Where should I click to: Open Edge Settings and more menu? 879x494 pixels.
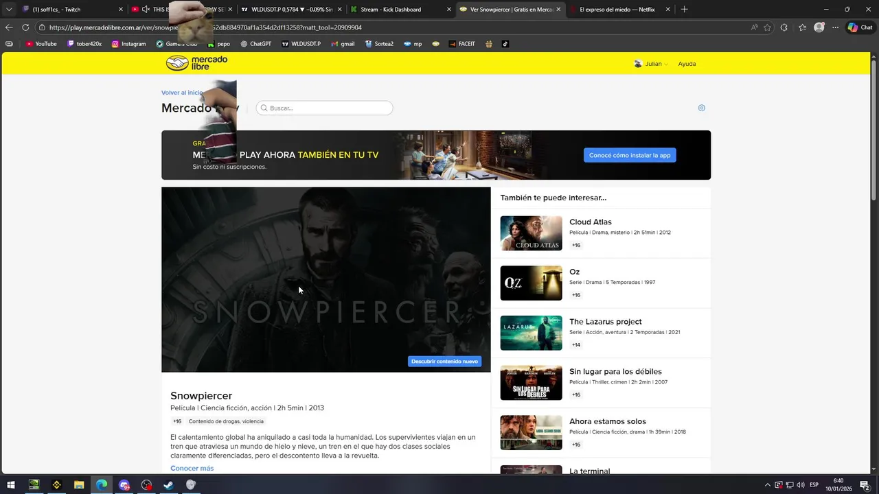(835, 27)
